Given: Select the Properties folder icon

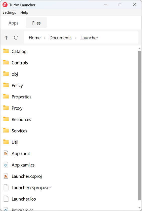Looking at the screenshot, I should [x=6, y=97].
